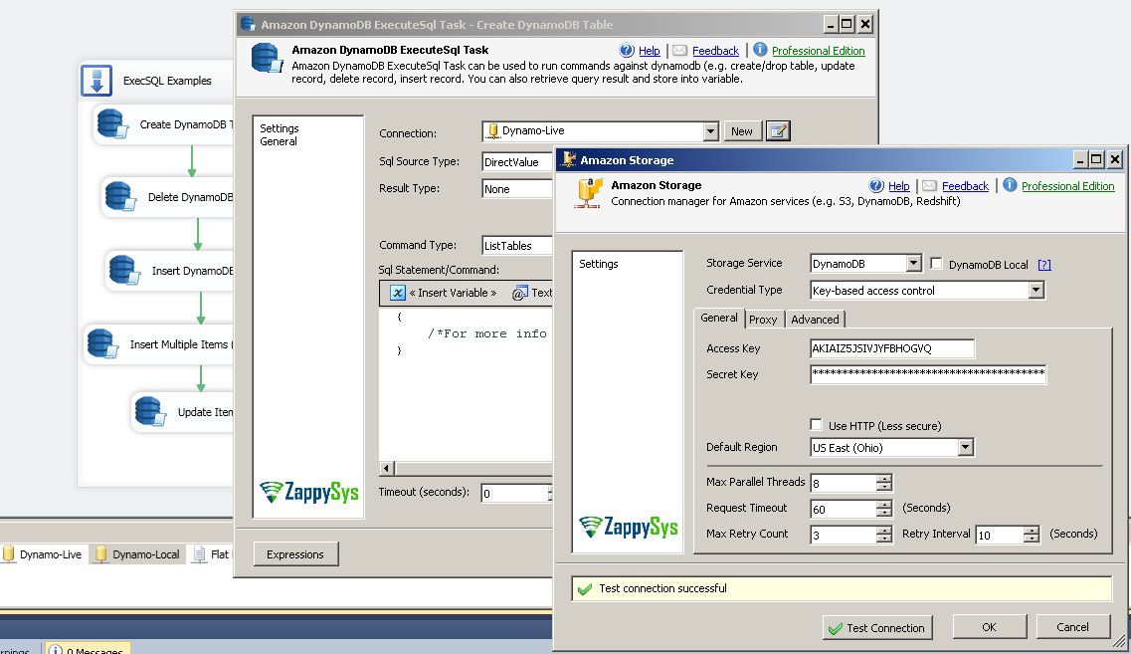Screen dimensions: 1131x654
Task: Click Cancel in Amazon Storage dialog
Action: click(x=1072, y=626)
